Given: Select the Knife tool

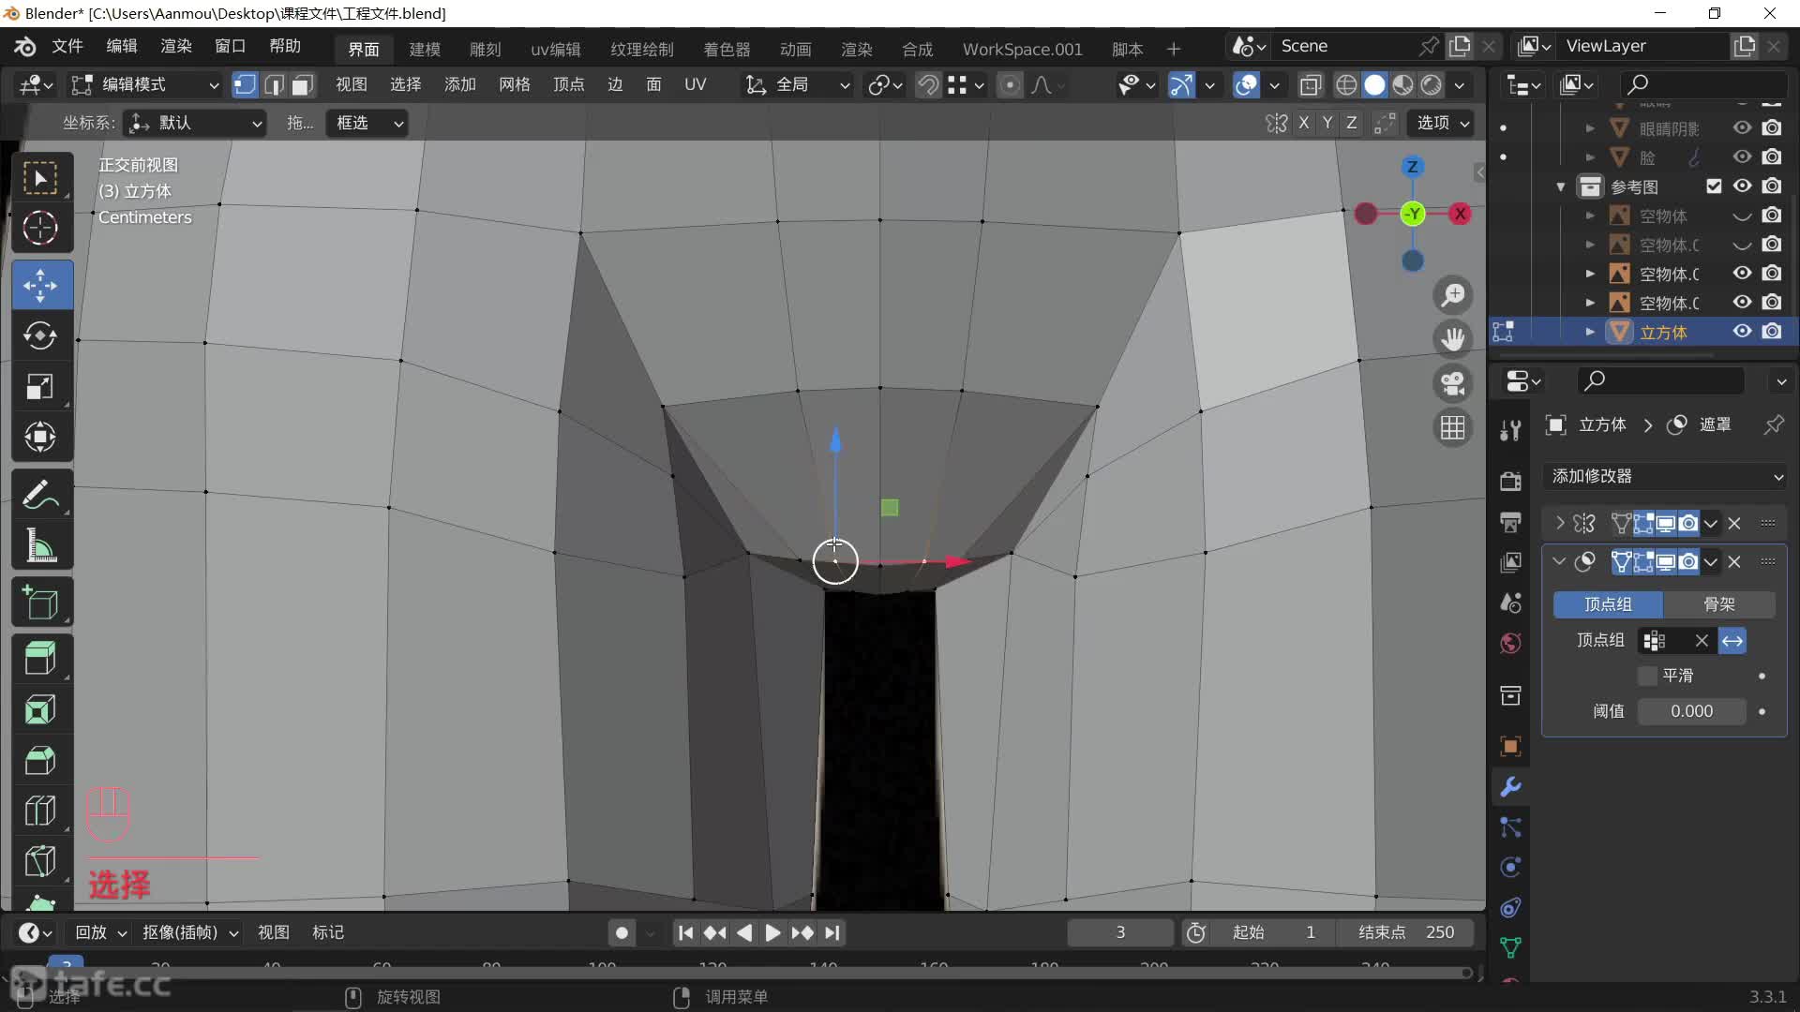Looking at the screenshot, I should pos(40,861).
